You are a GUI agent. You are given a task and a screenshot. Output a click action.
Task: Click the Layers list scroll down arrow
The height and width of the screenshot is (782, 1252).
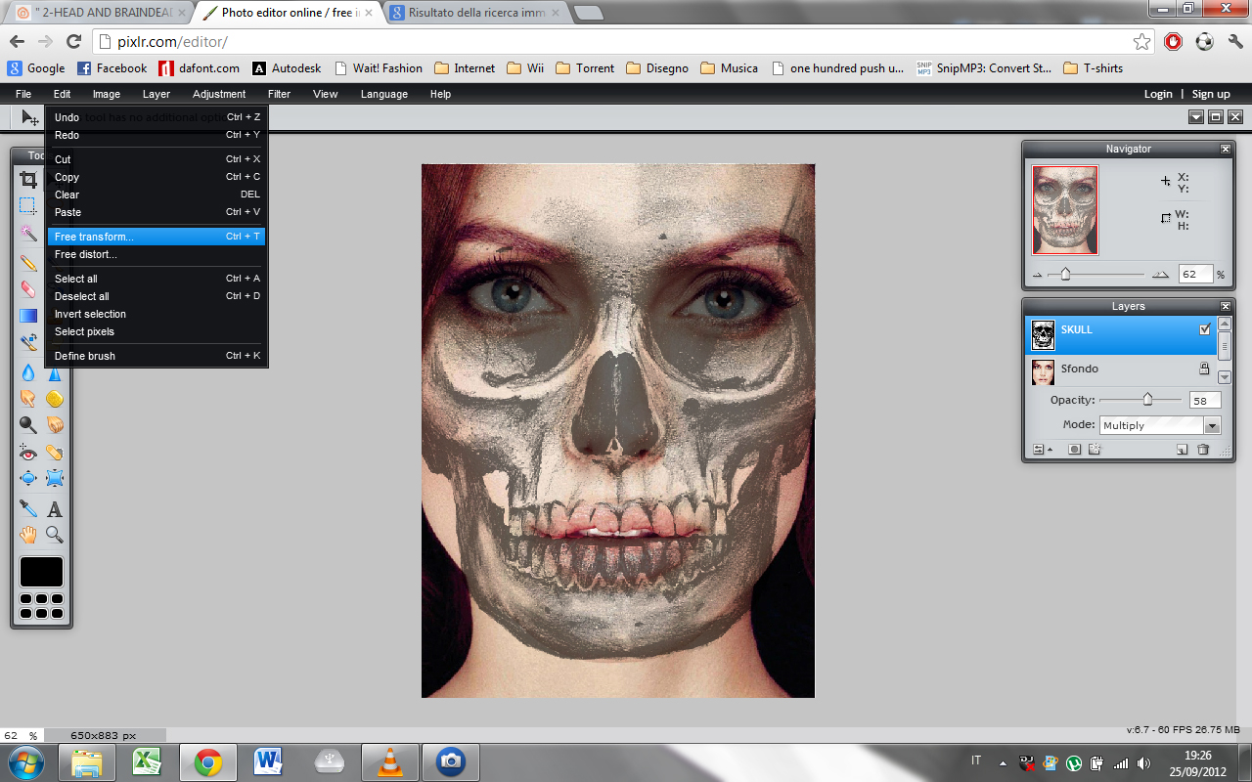point(1224,376)
